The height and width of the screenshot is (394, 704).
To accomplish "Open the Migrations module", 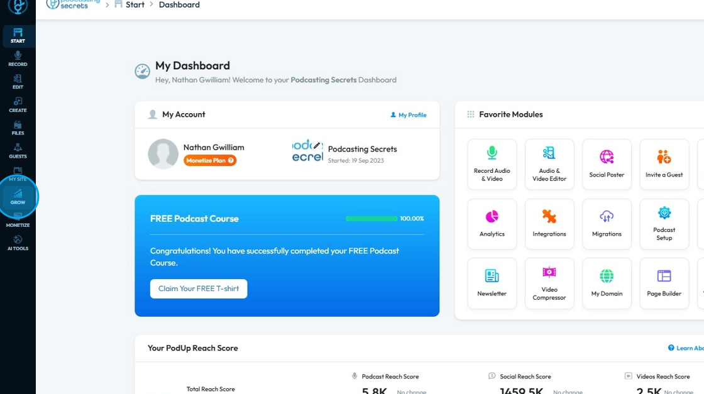I will pos(607,224).
